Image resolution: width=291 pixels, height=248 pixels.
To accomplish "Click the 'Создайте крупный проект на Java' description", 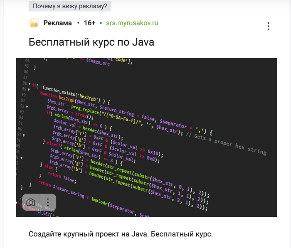I will point(121,234).
